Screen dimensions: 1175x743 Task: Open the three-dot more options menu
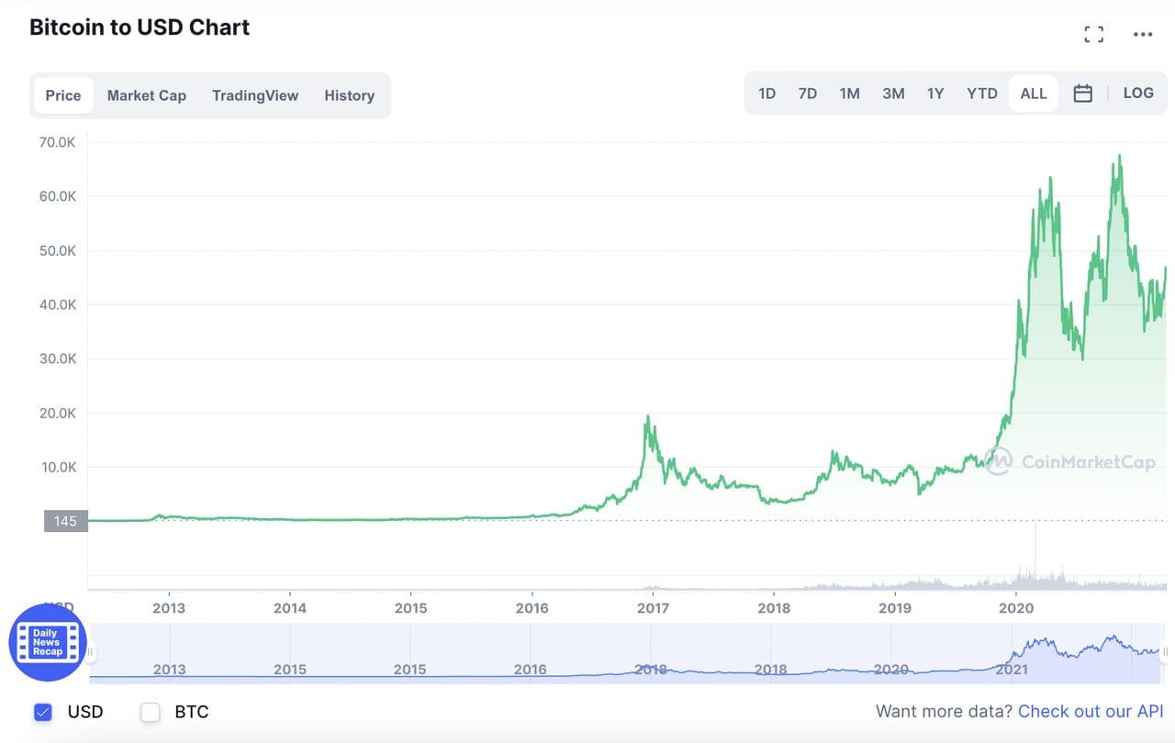pos(1142,35)
